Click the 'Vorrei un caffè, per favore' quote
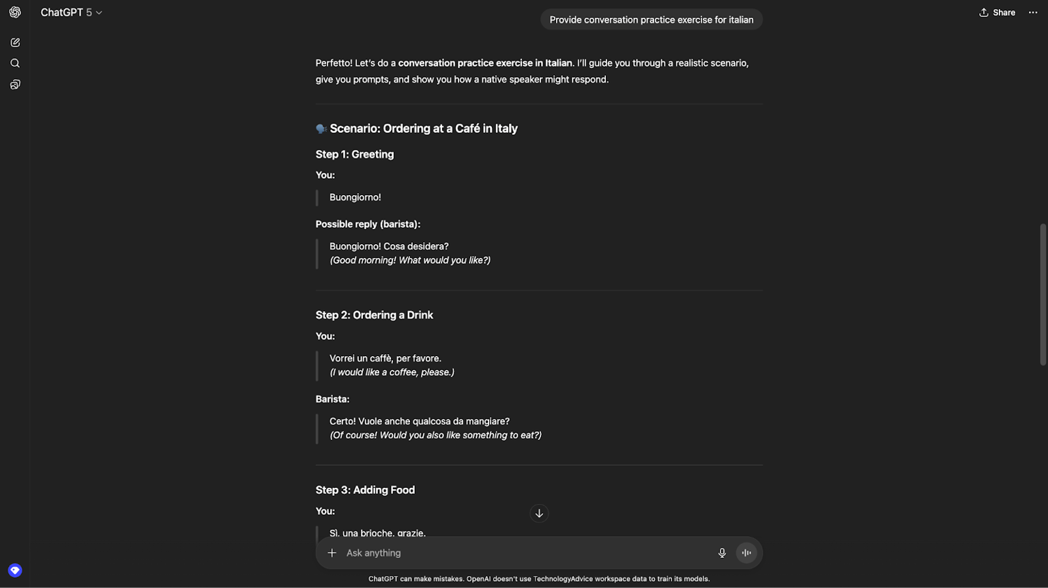Screen dimensions: 1048x588 (x=385, y=358)
